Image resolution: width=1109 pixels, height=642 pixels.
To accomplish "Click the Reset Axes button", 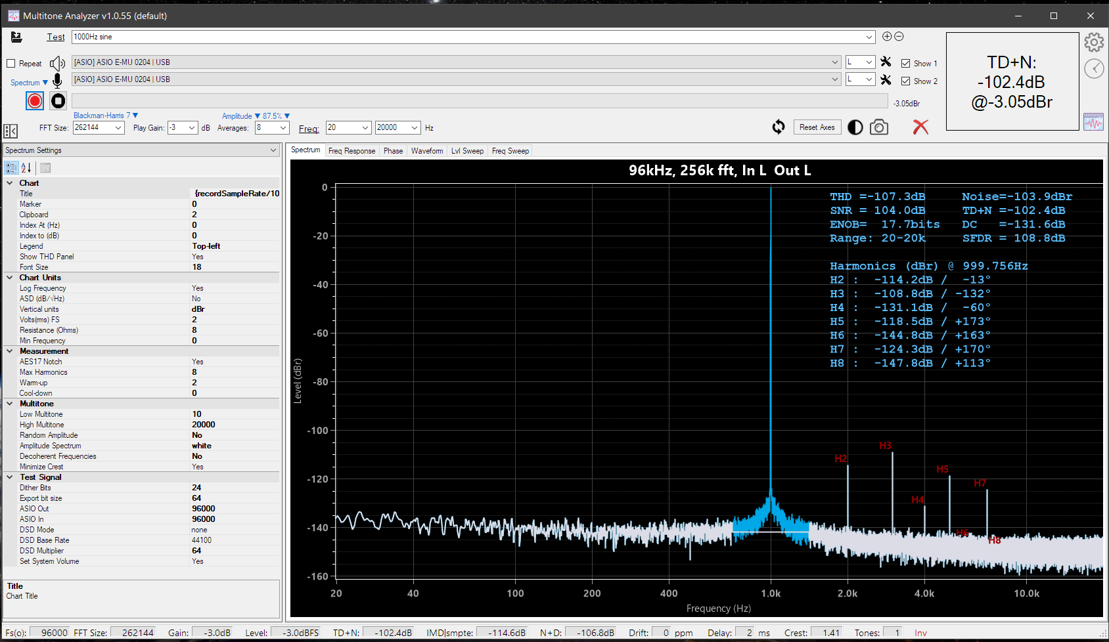I will point(817,127).
